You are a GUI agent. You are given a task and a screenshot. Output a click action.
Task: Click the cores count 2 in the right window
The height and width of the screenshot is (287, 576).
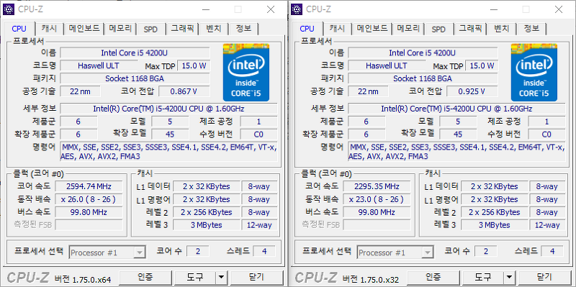click(x=485, y=251)
